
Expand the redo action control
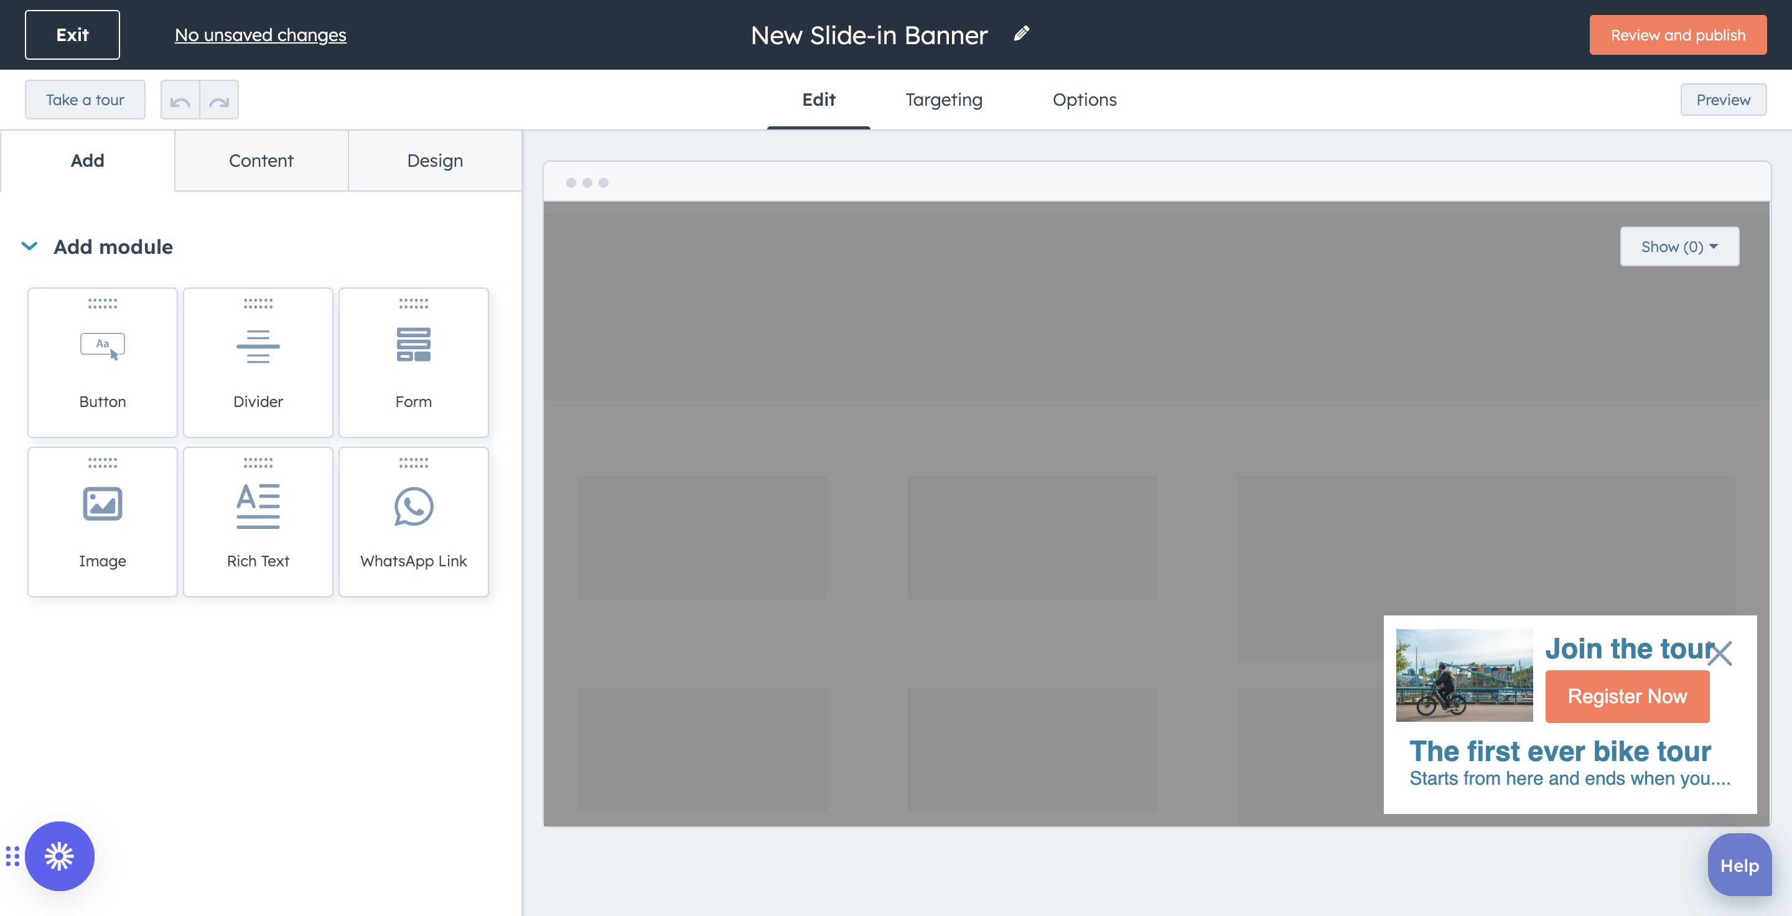click(x=220, y=100)
